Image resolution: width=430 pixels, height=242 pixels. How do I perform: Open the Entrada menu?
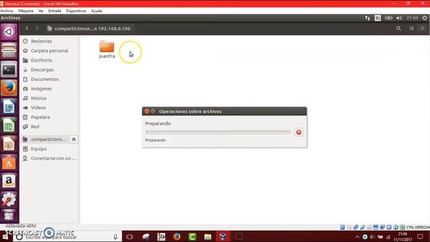(x=54, y=11)
